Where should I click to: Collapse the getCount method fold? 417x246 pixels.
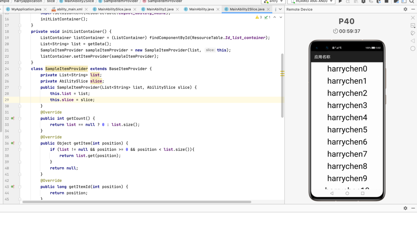point(20,118)
